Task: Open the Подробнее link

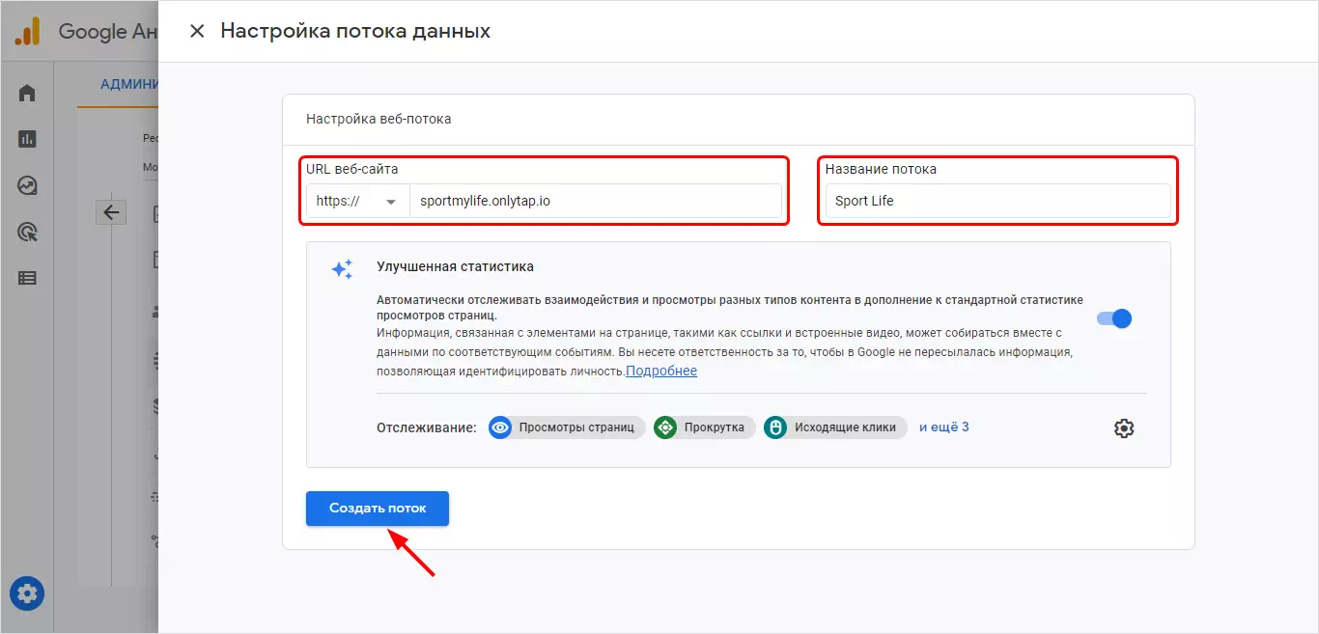Action: coord(661,371)
